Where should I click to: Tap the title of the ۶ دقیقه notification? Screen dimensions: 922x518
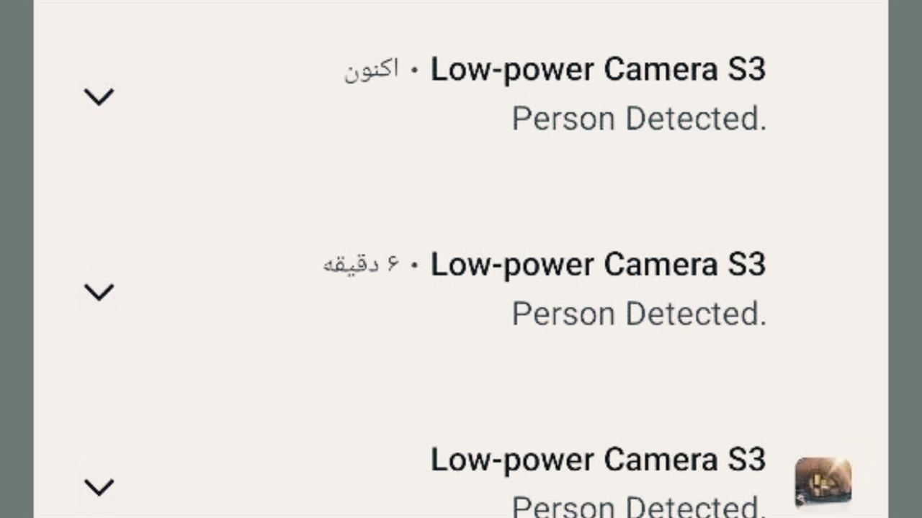(598, 265)
